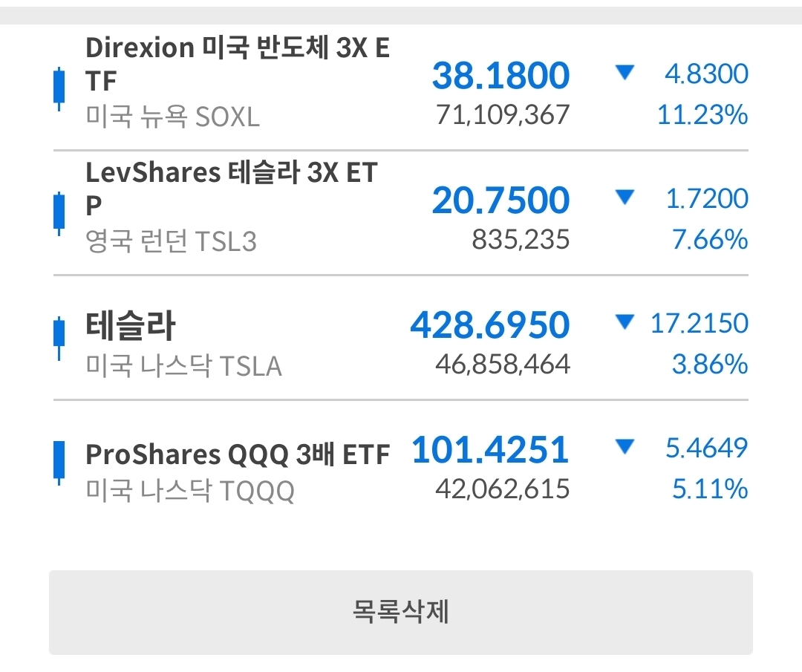This screenshot has height=672, width=802.
Task: Tap the down arrow next to 17.2150
Action: (625, 322)
